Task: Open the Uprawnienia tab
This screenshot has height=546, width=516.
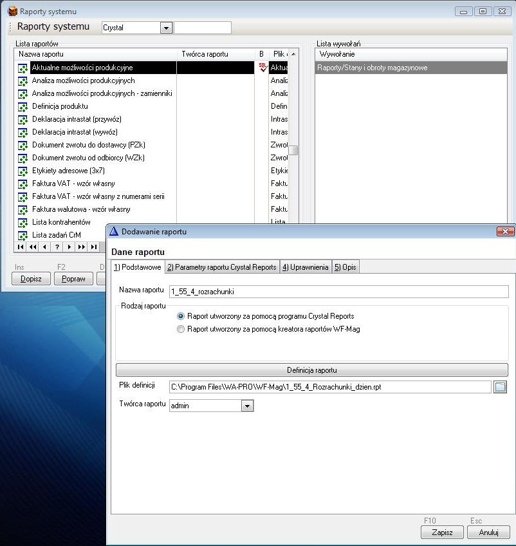Action: [306, 267]
